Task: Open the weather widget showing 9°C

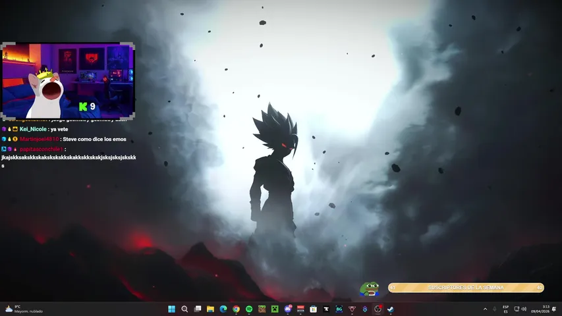Action: 24,309
